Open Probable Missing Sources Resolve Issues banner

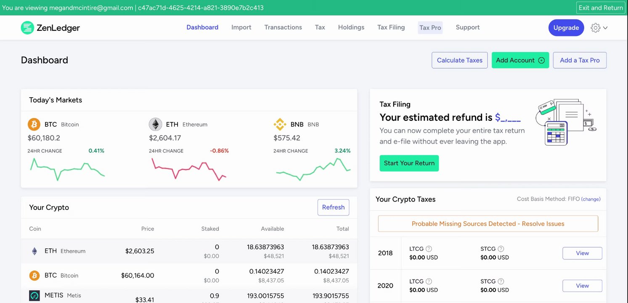point(488,224)
